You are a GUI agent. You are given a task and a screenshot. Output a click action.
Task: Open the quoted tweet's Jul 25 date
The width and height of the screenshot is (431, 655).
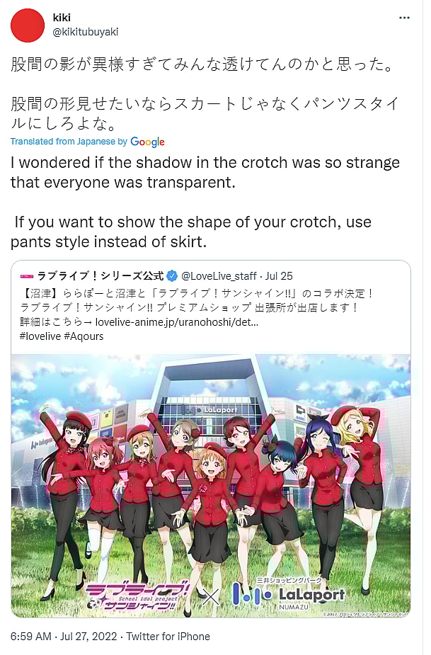click(x=279, y=276)
